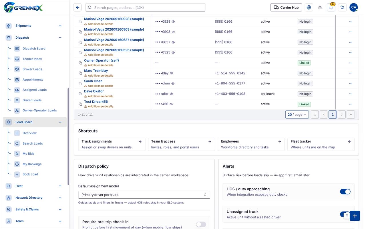Open the language globe icon
Viewport: 366px width, 229px height.
(x=309, y=7)
